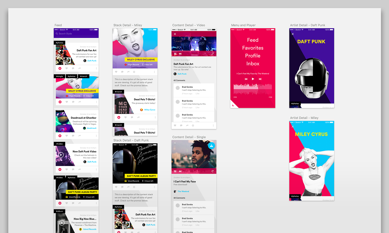Open more options on Miley Cyrus Exclusive feed card
389x233 pixels.
[96, 102]
